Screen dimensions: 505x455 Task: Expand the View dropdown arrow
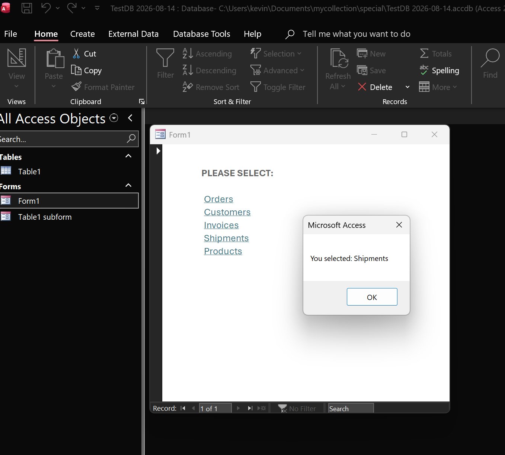[16, 86]
